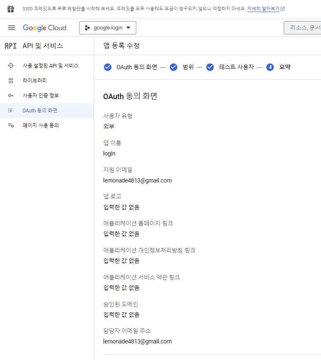Click the 사용 설정된 API 및 서비스 icon

tap(11, 66)
